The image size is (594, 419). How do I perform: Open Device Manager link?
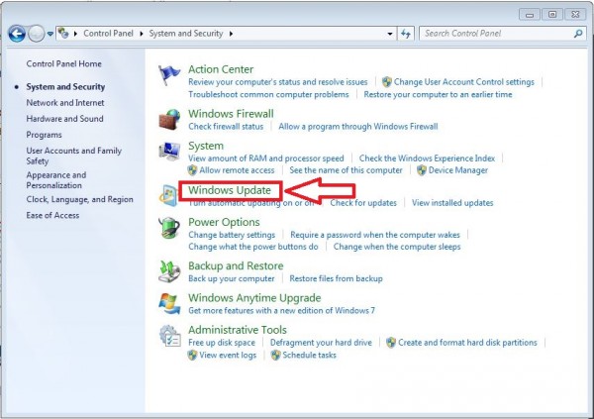click(456, 170)
